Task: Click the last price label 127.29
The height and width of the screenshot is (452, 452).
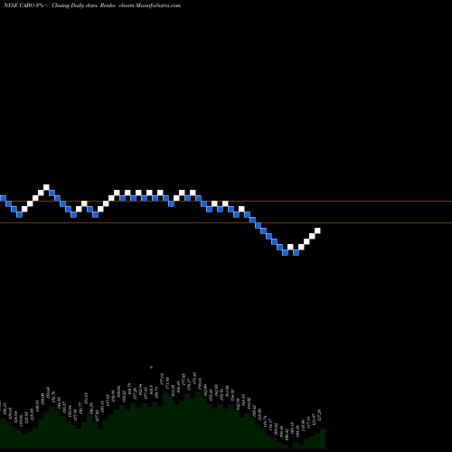Action: point(320,415)
